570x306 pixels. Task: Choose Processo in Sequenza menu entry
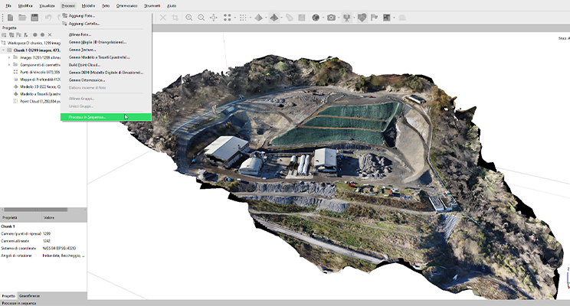click(x=106, y=117)
